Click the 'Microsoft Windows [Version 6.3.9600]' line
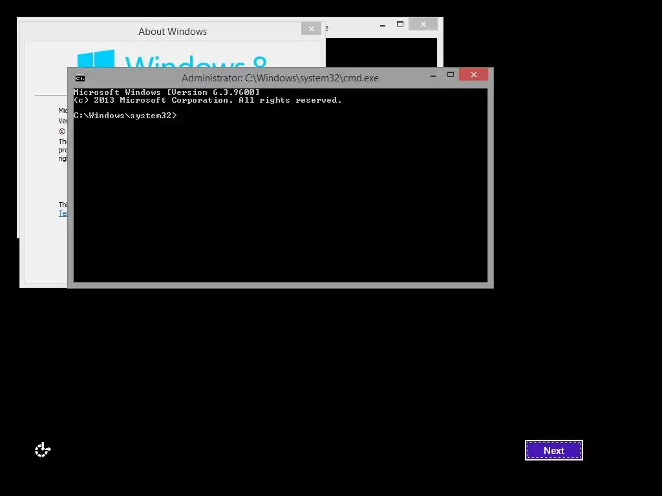 166,92
